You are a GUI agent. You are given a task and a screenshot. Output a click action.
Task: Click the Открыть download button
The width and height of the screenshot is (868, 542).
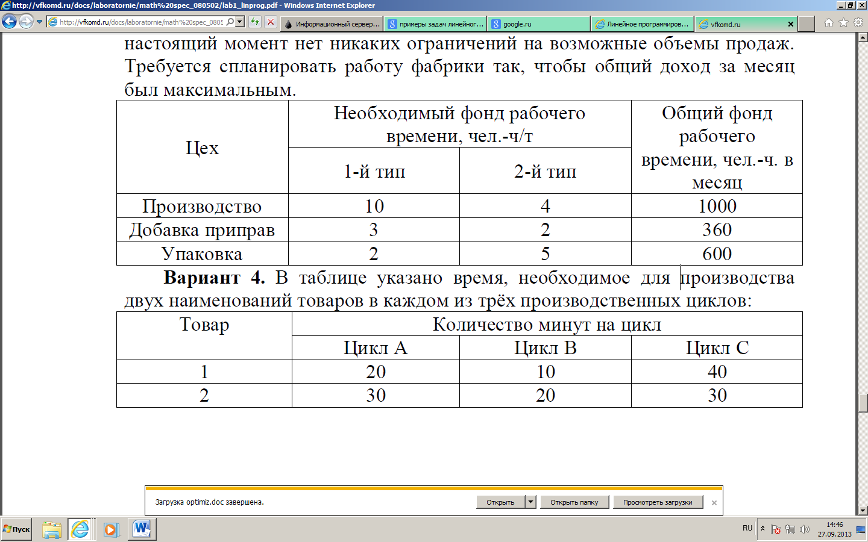coord(500,502)
